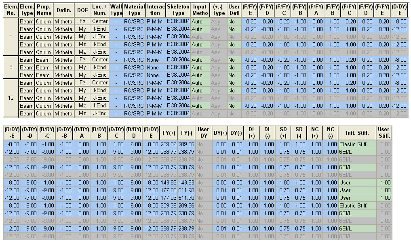This screenshot has width=411, height=245.
Task: Select the Defin. column header
Action: point(64,10)
